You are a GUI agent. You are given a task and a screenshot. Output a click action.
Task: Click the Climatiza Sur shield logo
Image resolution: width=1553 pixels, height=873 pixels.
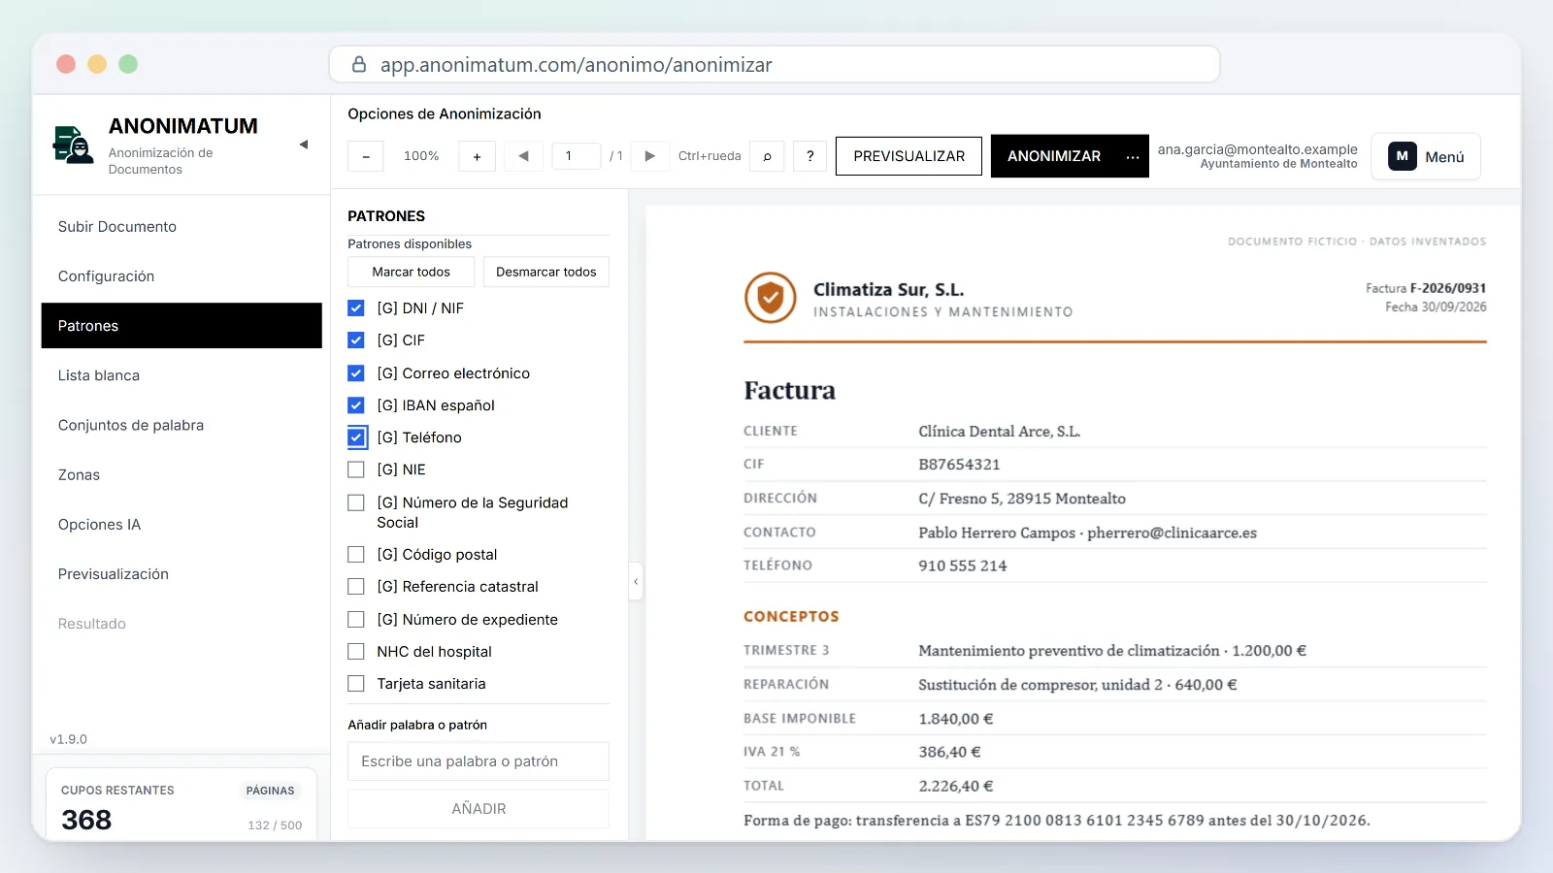pyautogui.click(x=771, y=298)
